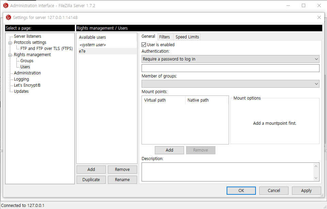Confirm settings with OK
This screenshot has width=327, height=209.
[241, 191]
